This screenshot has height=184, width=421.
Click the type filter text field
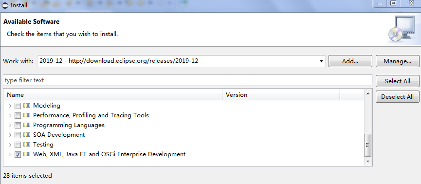click(188, 80)
